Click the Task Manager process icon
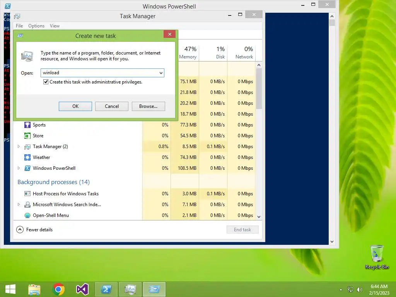This screenshot has width=396, height=297. [27, 147]
